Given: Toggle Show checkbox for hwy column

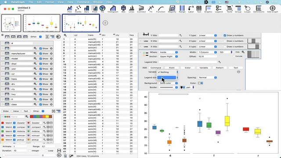Looking at the screenshot, I should pyautogui.click(x=40, y=94).
